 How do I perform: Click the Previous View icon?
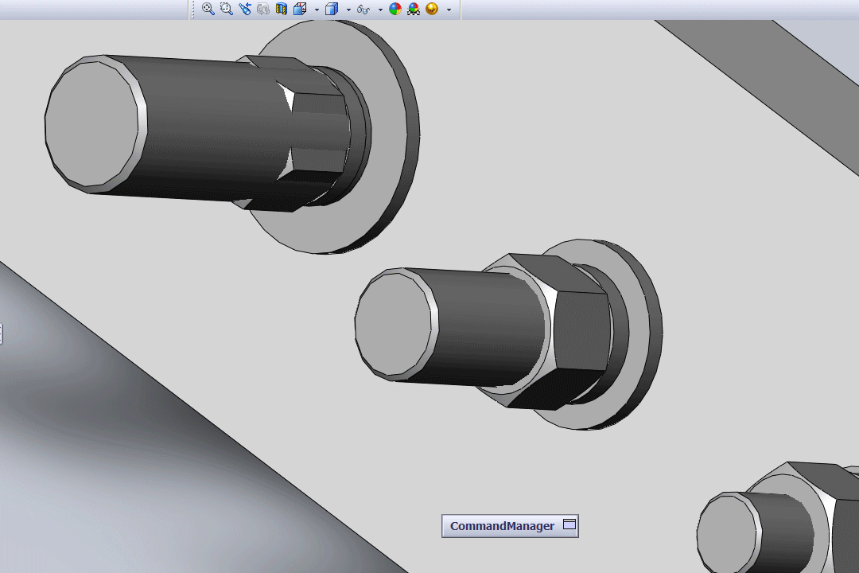click(x=245, y=9)
